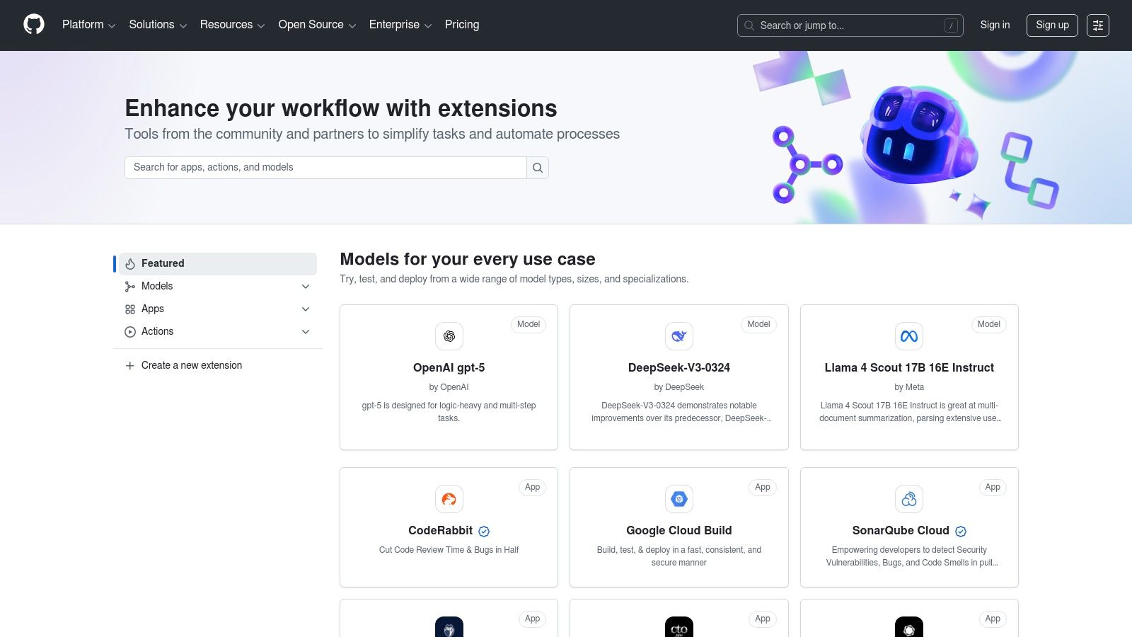The width and height of the screenshot is (1132, 637).
Task: Select the Meta logo on the Llama card
Action: 909,336
